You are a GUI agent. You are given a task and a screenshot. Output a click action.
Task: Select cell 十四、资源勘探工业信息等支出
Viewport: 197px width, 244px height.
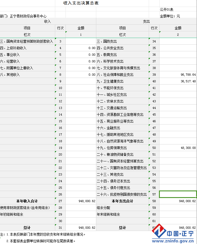123,115
